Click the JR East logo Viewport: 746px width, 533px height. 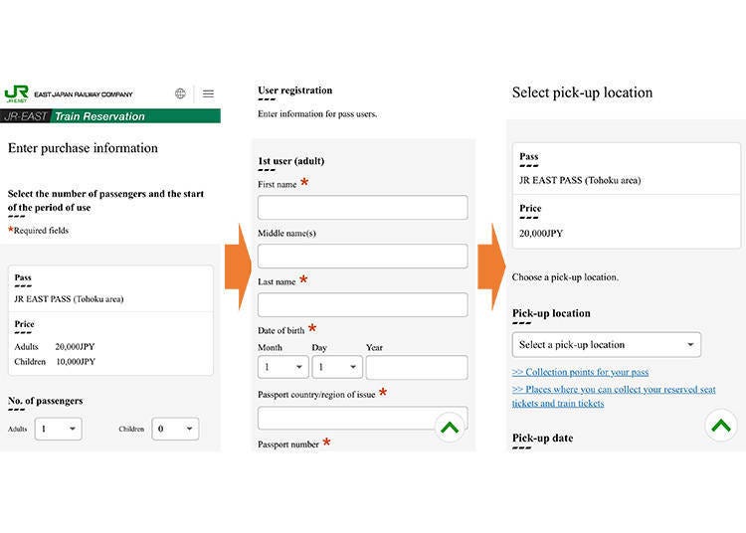click(17, 93)
